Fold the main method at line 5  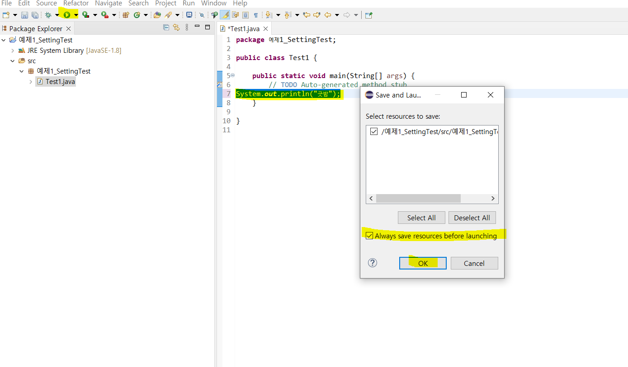(x=232, y=75)
